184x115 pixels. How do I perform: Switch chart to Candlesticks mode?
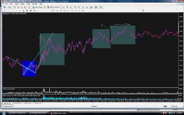(67, 7)
